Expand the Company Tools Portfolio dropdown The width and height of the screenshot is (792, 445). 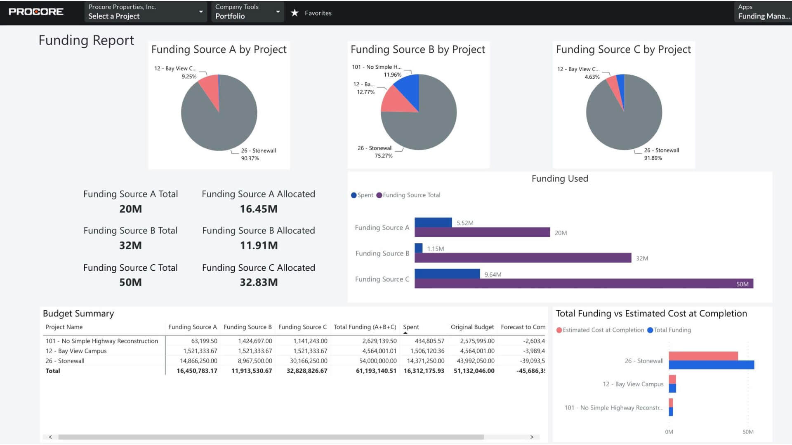[247, 12]
